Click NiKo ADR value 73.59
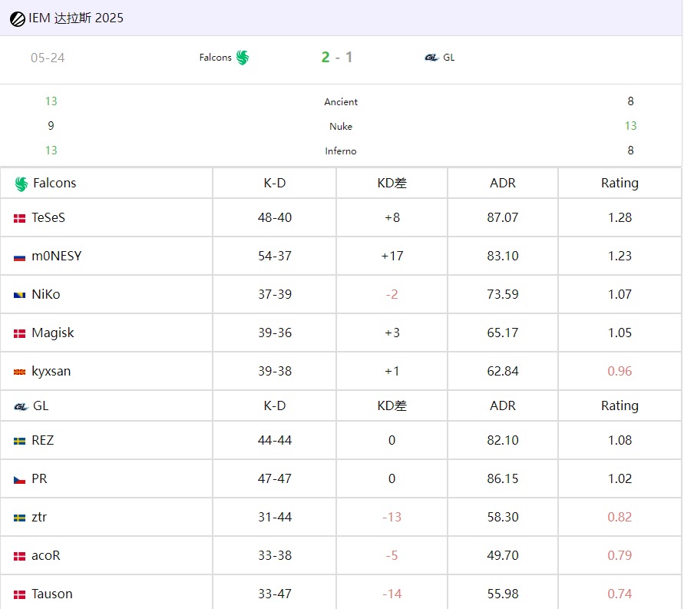The width and height of the screenshot is (684, 609). coord(503,294)
